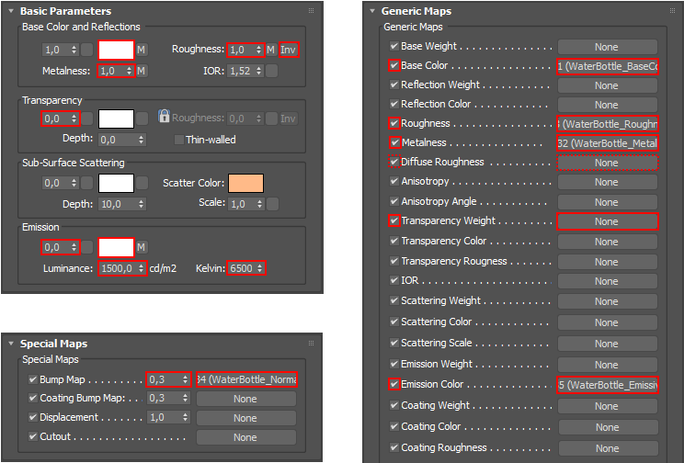Toggle the Emission Color checkbox
The height and width of the screenshot is (463, 684).
394,384
